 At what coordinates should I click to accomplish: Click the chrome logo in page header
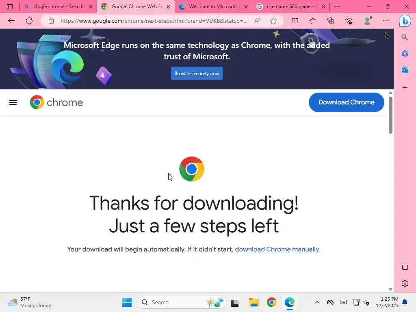pos(56,102)
